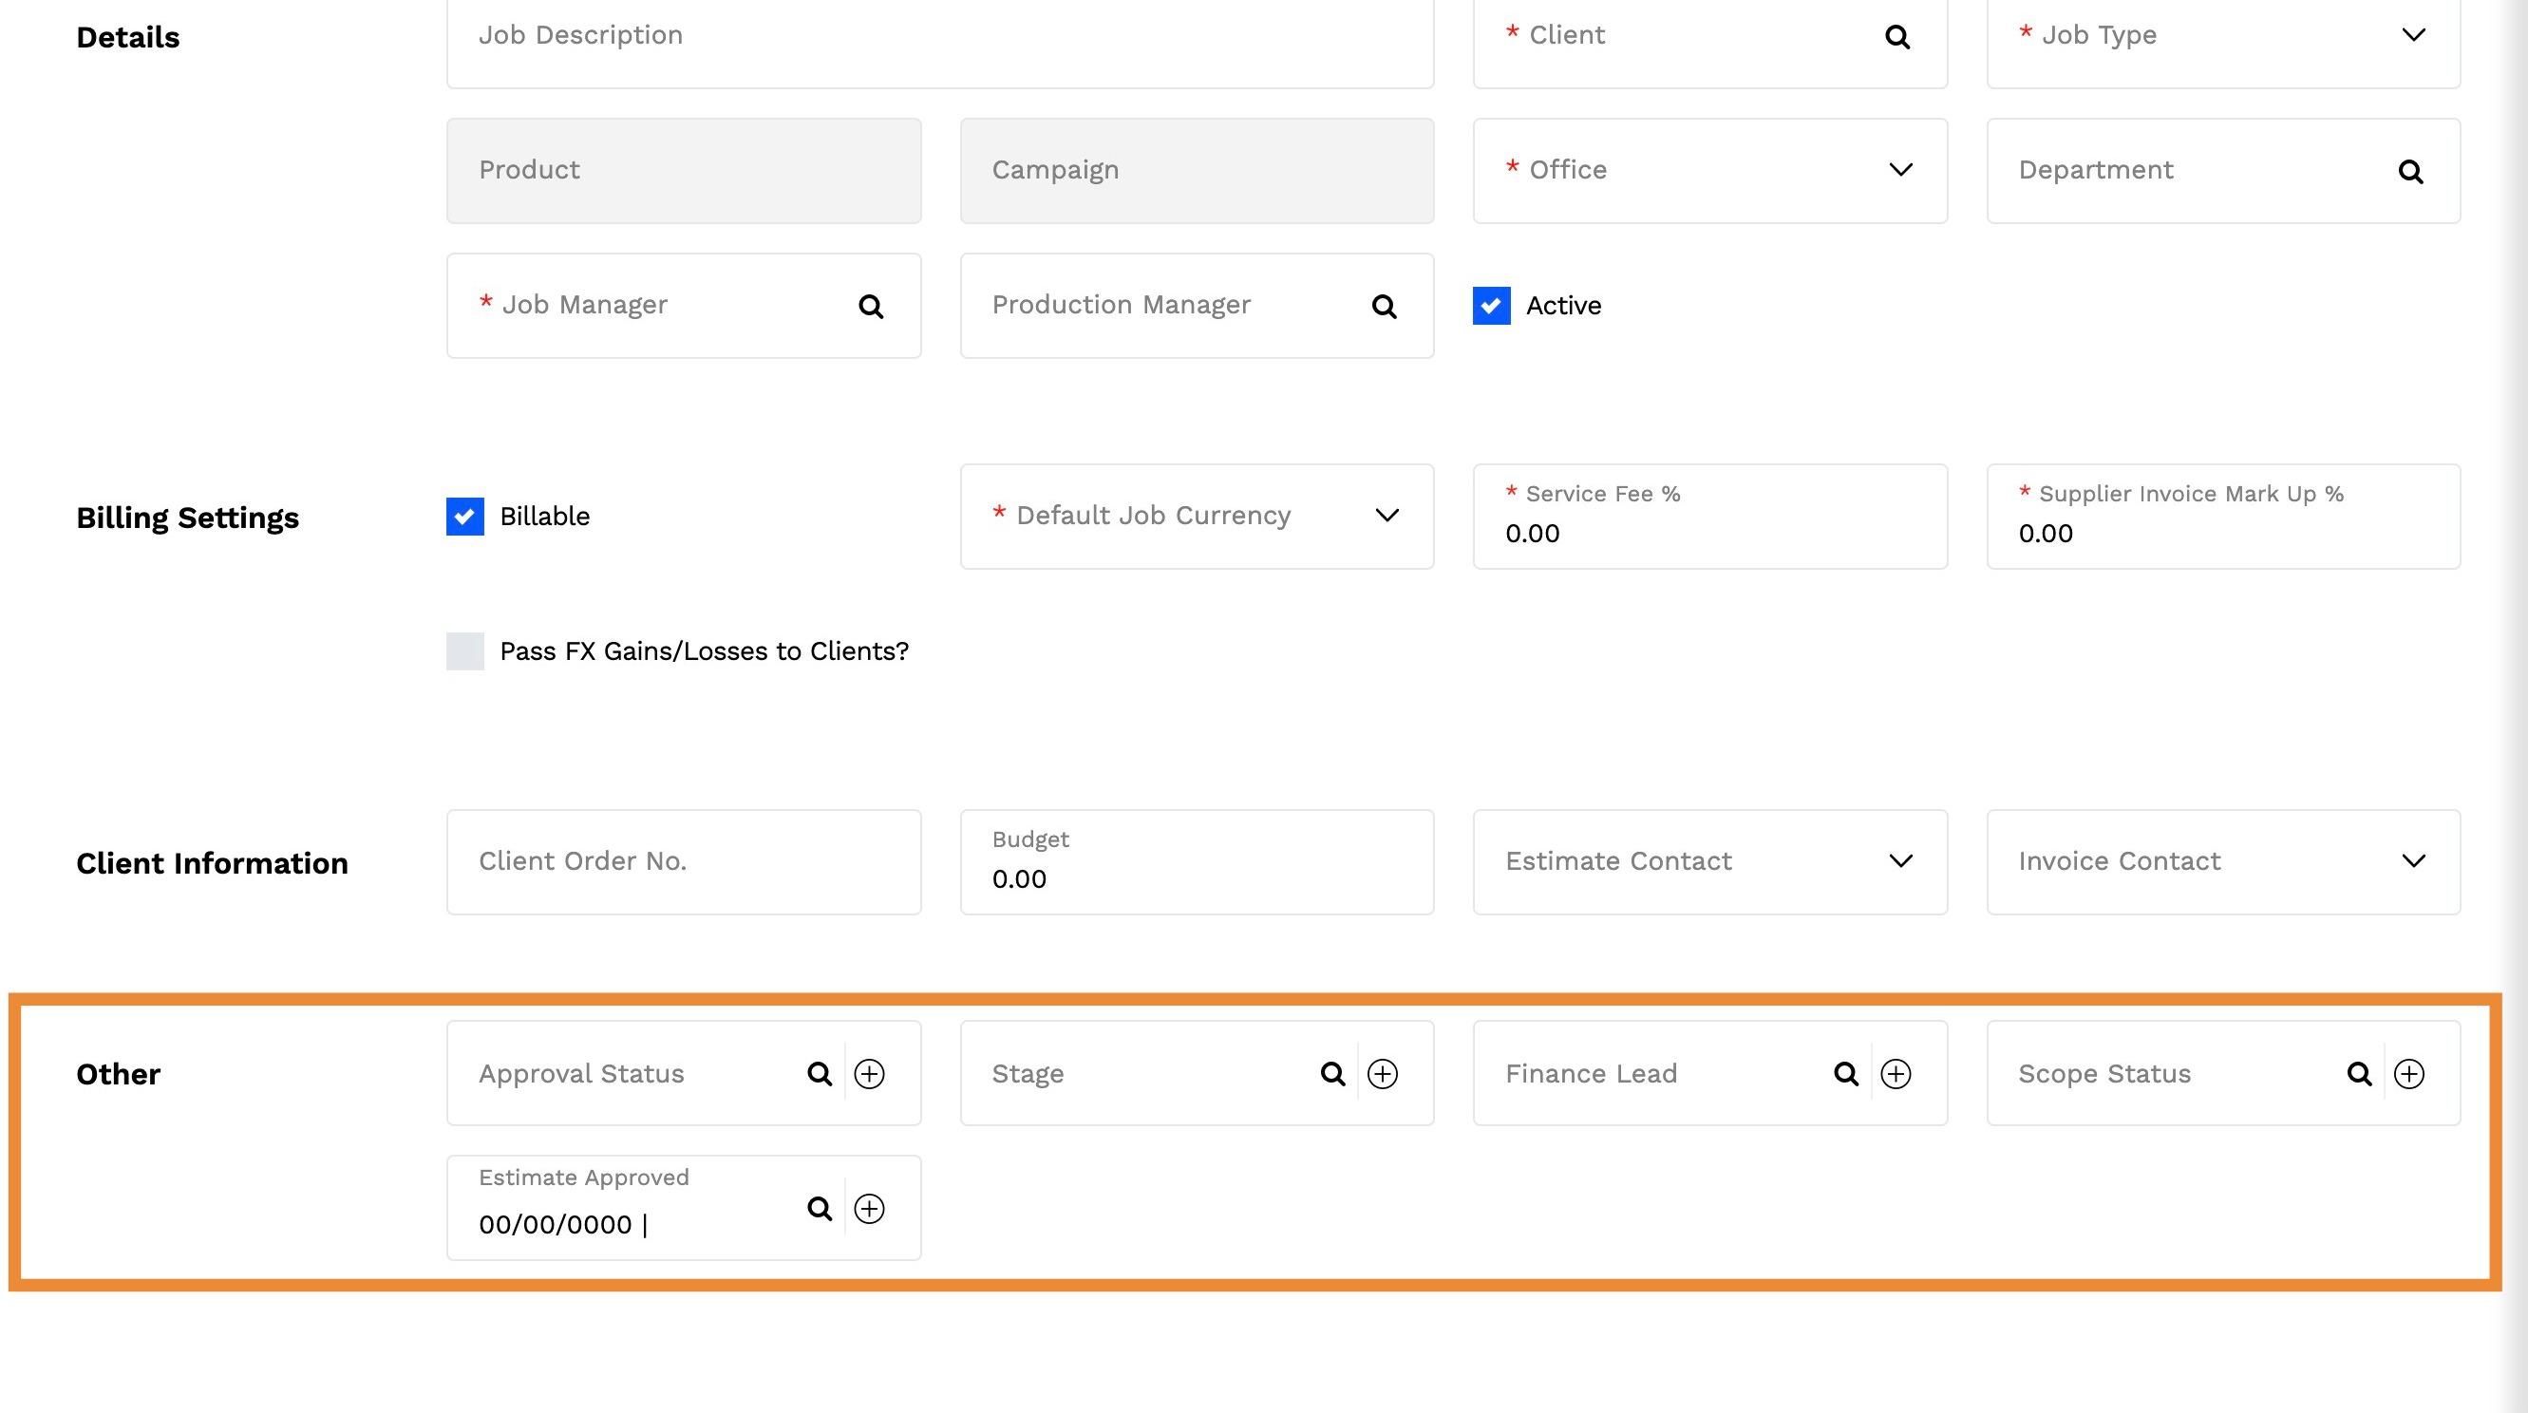The image size is (2528, 1413).
Task: Enable Pass FX Gains/Losses to Clients
Action: click(x=465, y=651)
